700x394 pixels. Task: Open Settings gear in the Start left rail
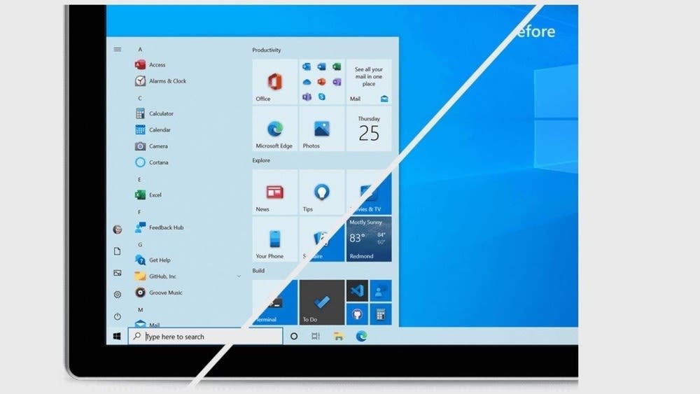(x=118, y=295)
